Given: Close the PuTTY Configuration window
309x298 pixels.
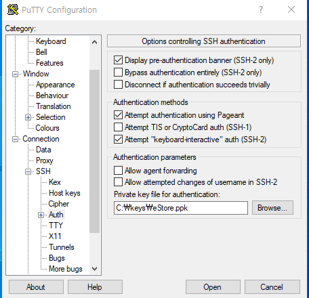Looking at the screenshot, I should pyautogui.click(x=291, y=9).
